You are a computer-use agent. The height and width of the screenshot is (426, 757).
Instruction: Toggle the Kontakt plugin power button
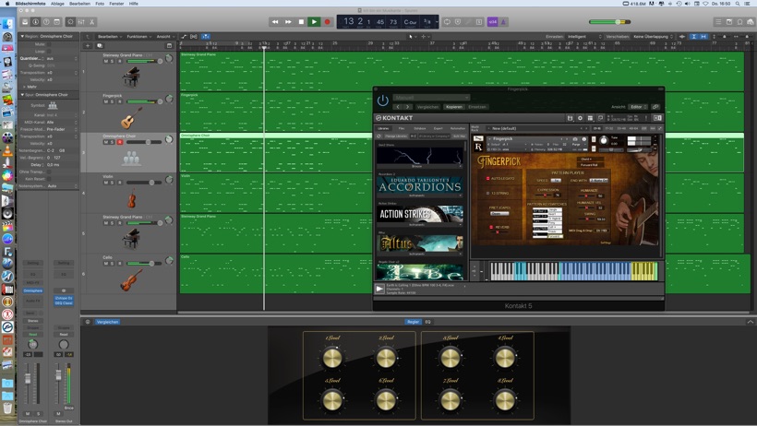[x=383, y=101]
